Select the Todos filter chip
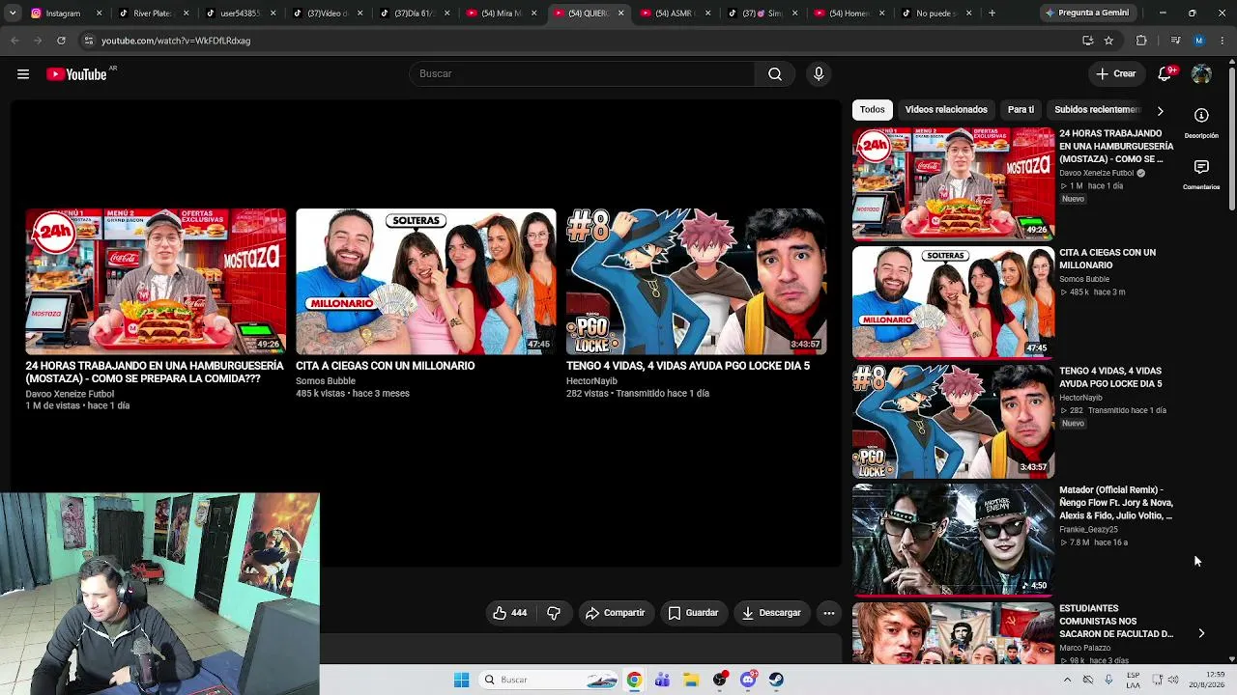Image resolution: width=1237 pixels, height=695 pixels. pos(872,110)
